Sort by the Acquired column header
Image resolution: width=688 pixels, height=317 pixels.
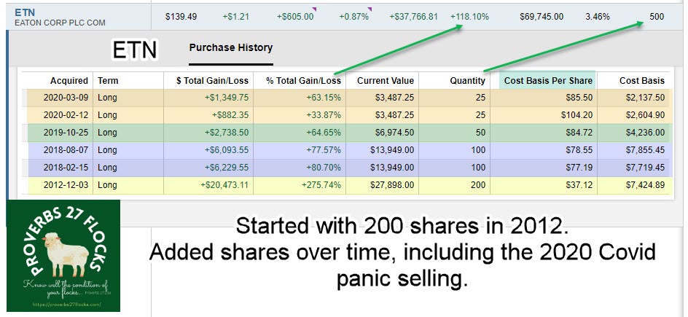(69, 81)
